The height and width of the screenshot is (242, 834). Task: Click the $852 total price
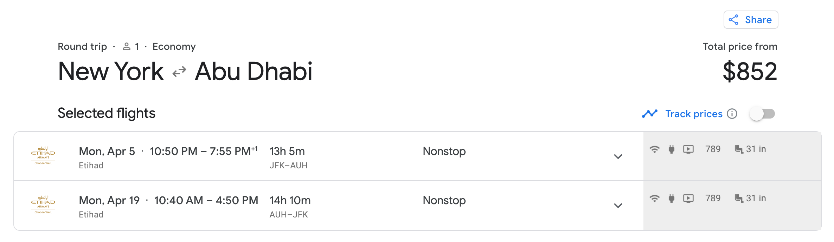pos(750,72)
